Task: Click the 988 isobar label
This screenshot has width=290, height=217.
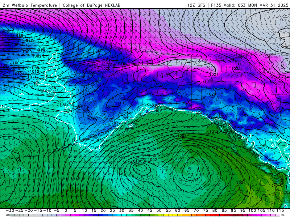Action: pyautogui.click(x=20, y=35)
